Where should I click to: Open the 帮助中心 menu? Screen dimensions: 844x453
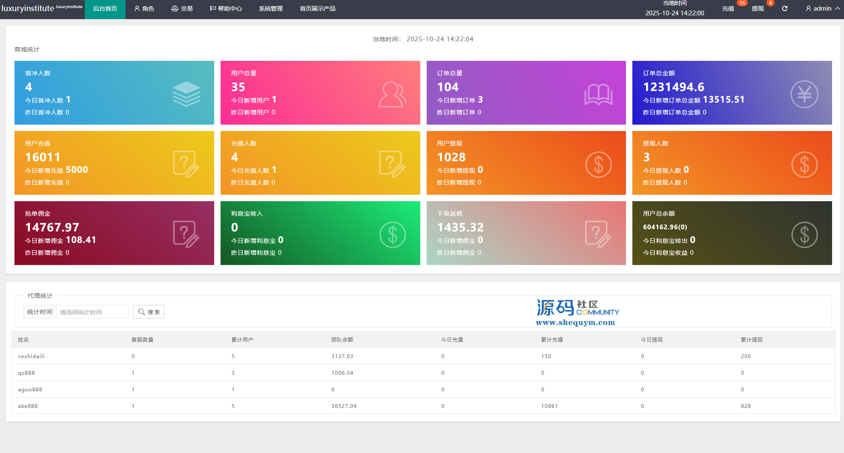[x=226, y=9]
